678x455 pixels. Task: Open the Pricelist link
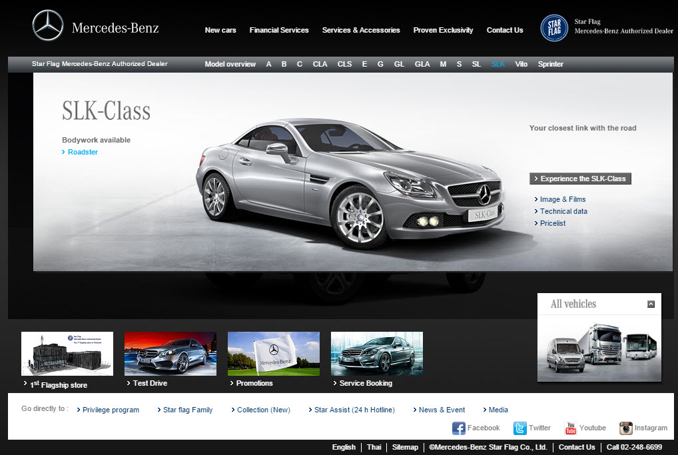click(553, 223)
